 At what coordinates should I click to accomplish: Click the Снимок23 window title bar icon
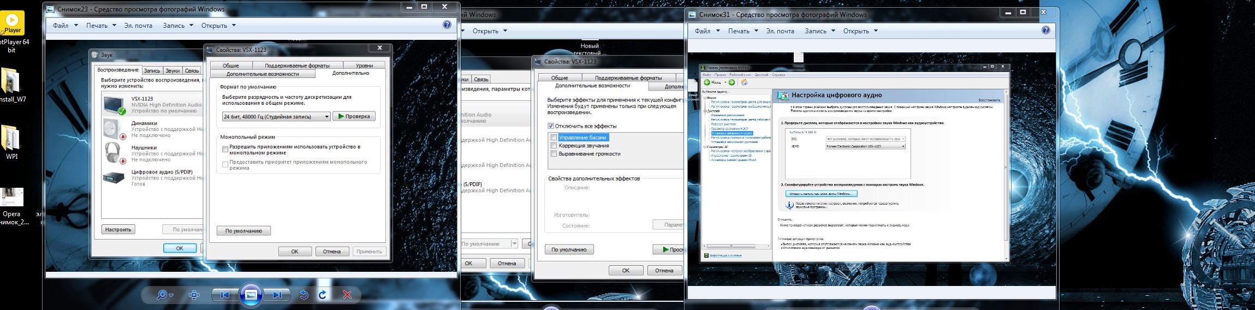pos(50,9)
